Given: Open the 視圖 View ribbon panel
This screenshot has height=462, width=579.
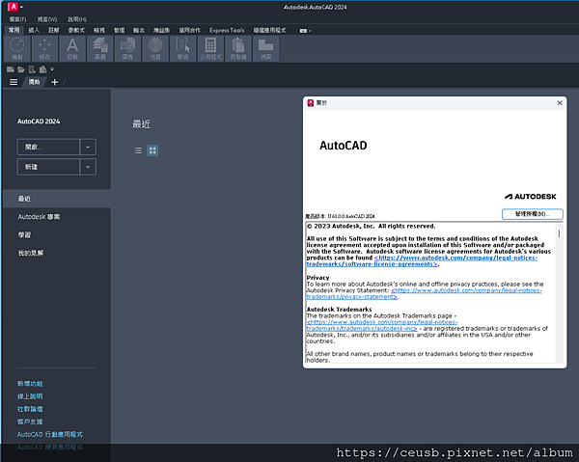Looking at the screenshot, I should click(266, 48).
